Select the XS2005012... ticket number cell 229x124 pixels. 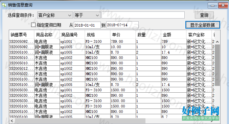pos(21,68)
